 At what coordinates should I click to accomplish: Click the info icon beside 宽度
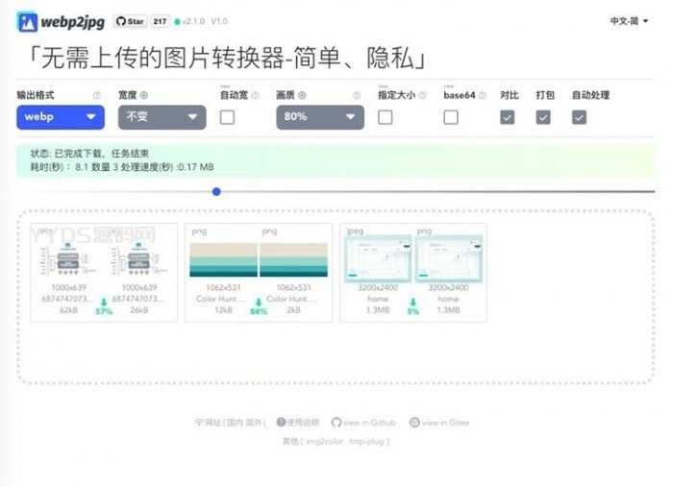point(145,96)
